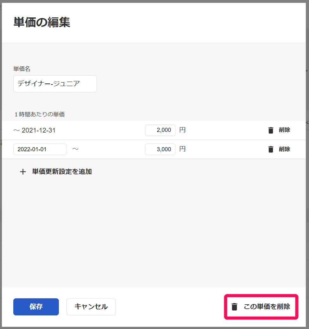Click 削除 label in the 2,000 円 row

[284, 130]
